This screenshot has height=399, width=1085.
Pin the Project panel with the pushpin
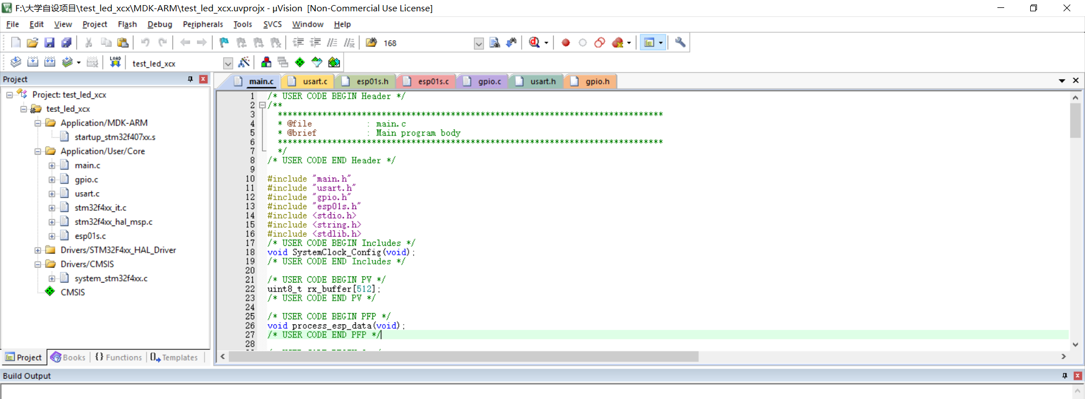coord(190,79)
